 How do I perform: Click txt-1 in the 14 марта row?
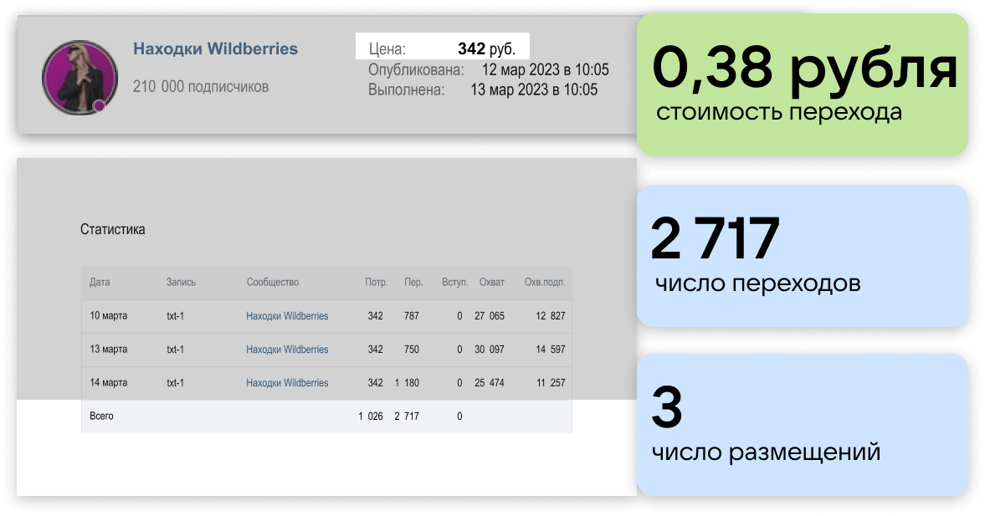pos(175,383)
